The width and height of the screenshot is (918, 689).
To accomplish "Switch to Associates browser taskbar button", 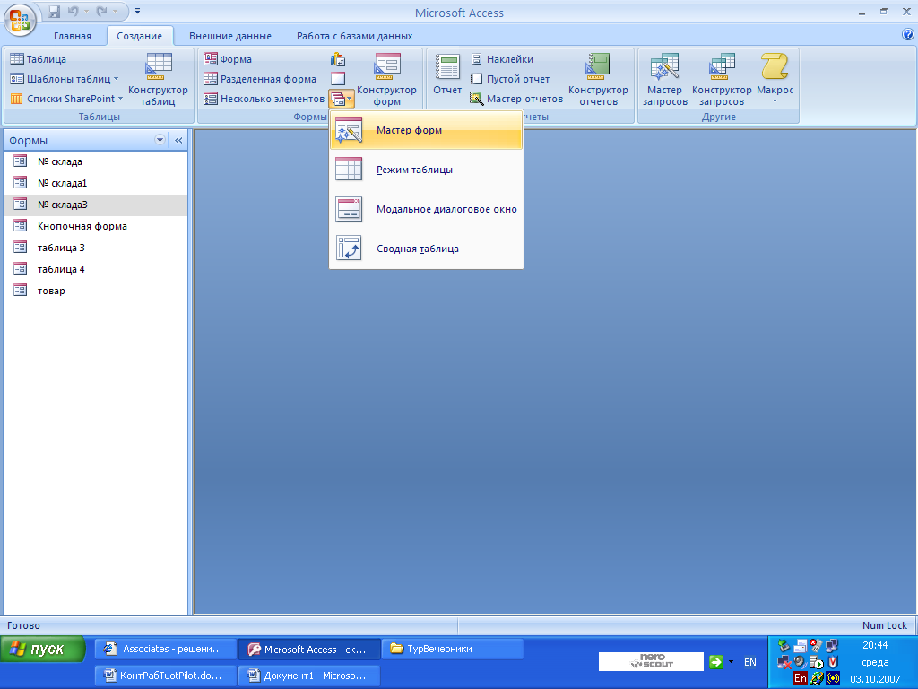I will [166, 650].
